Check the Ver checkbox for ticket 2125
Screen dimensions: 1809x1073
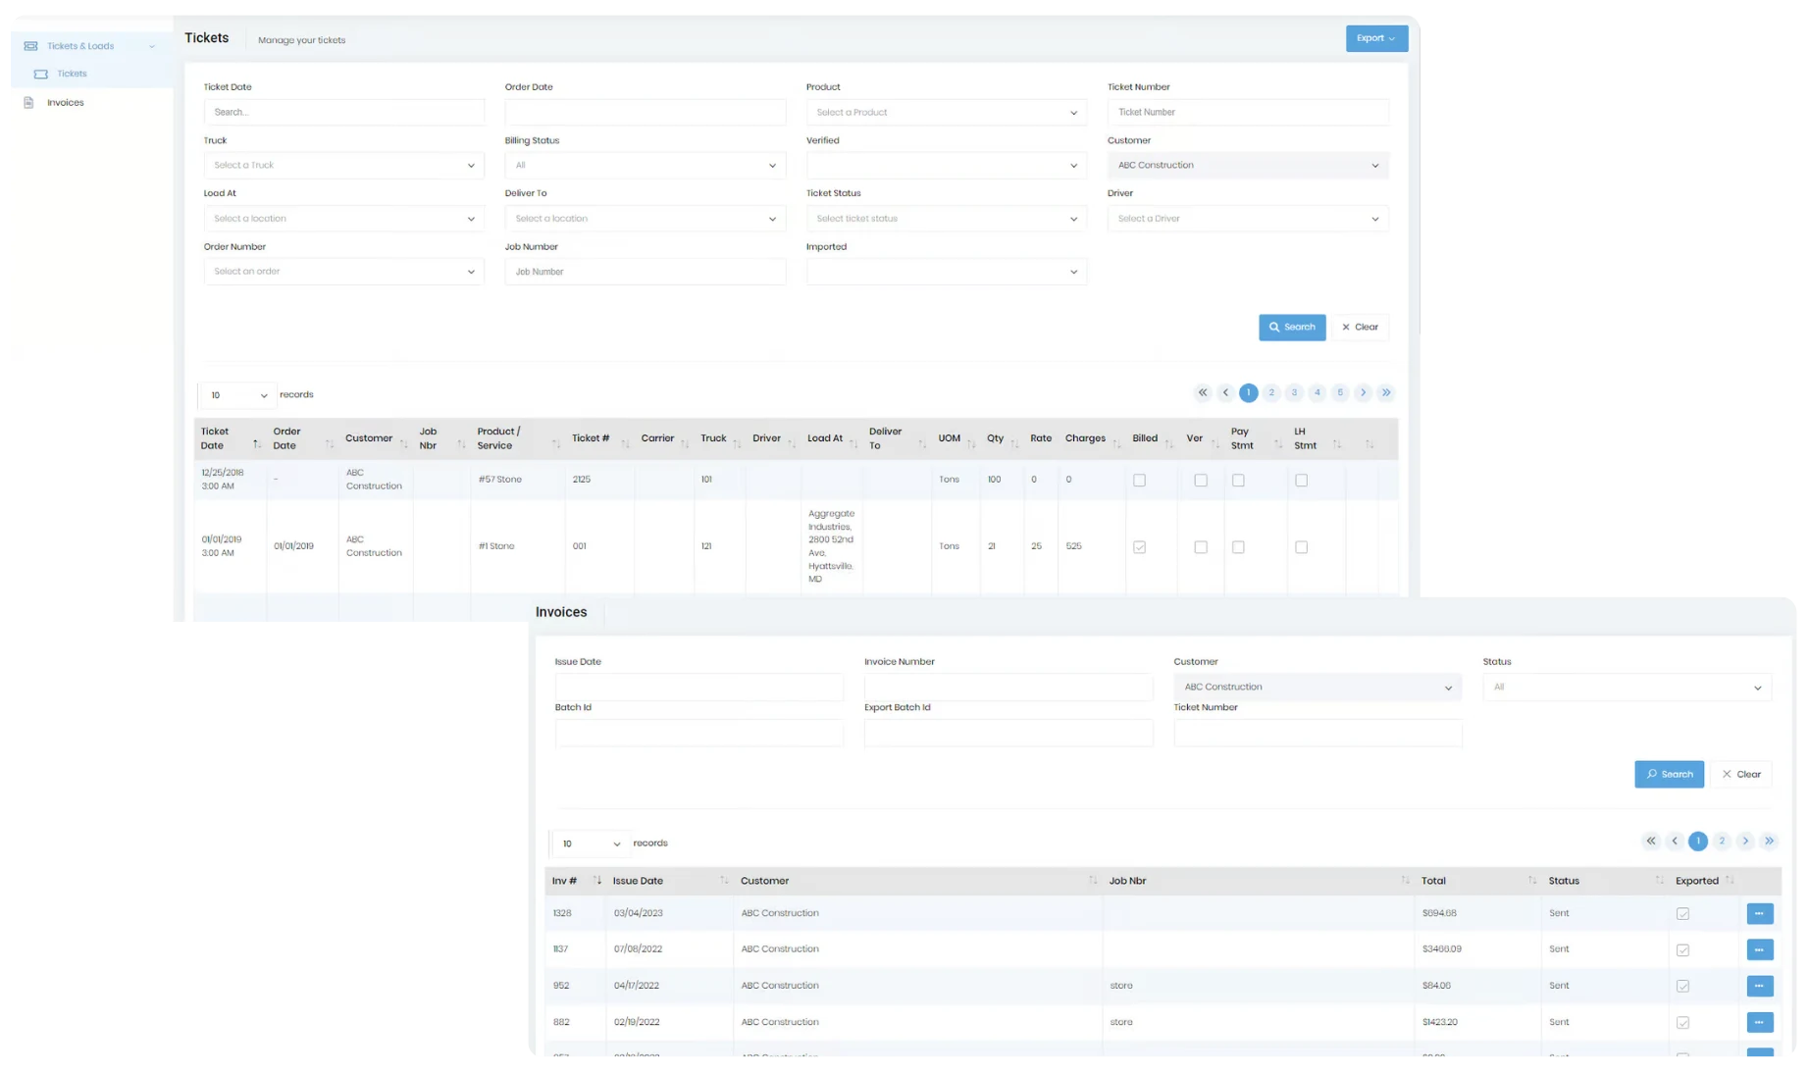[x=1201, y=480]
